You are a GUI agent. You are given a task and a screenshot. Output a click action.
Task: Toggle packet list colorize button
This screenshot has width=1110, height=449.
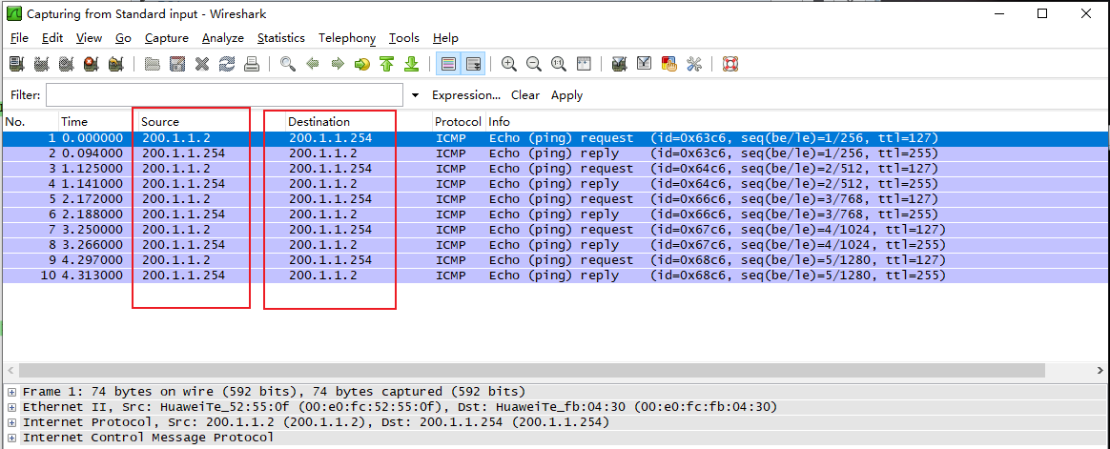(447, 65)
